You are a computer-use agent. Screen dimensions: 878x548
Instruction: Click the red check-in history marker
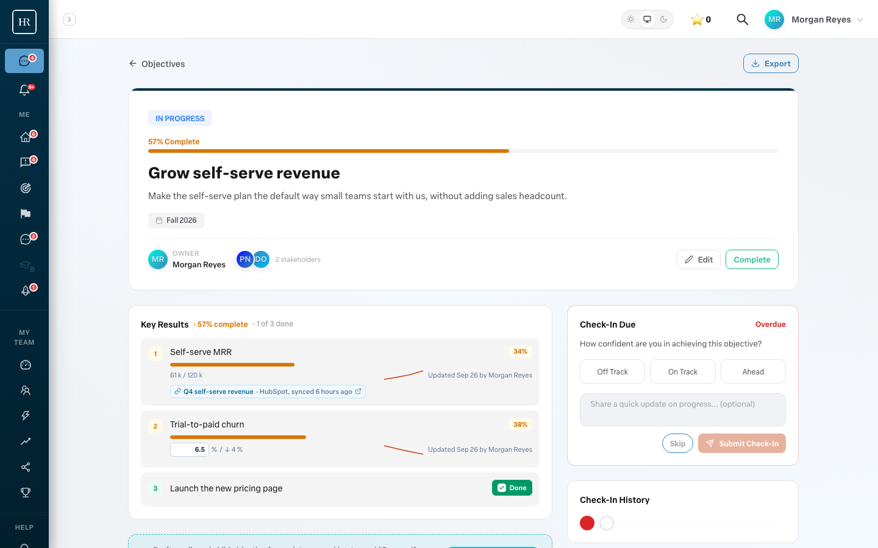(587, 523)
